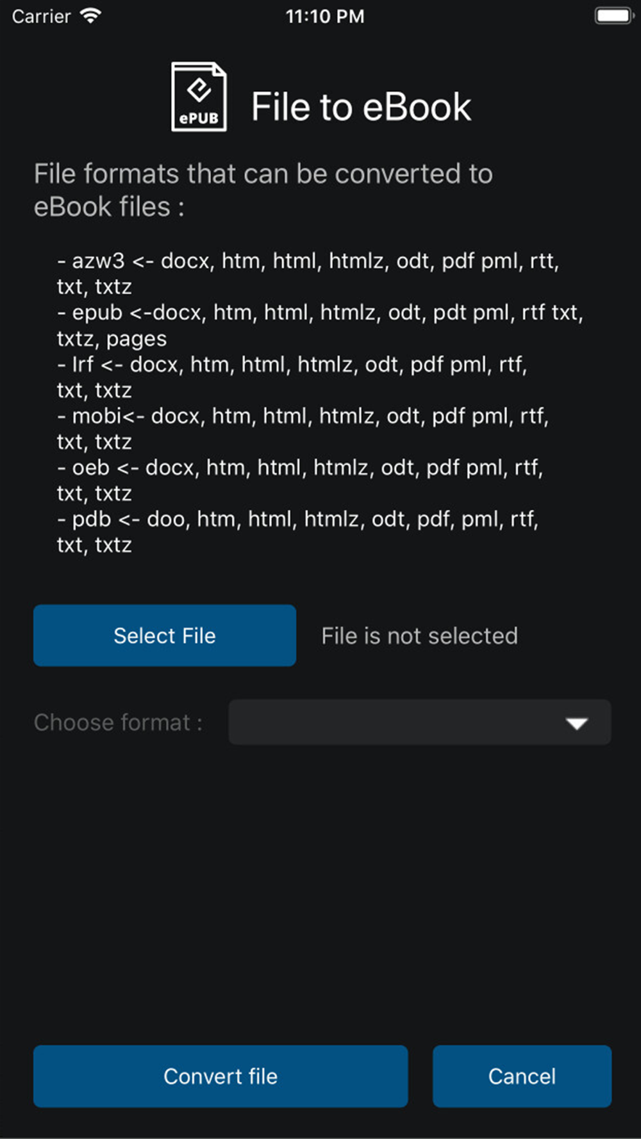Tap the battery indicator icon
The image size is (641, 1139).
coord(614,16)
